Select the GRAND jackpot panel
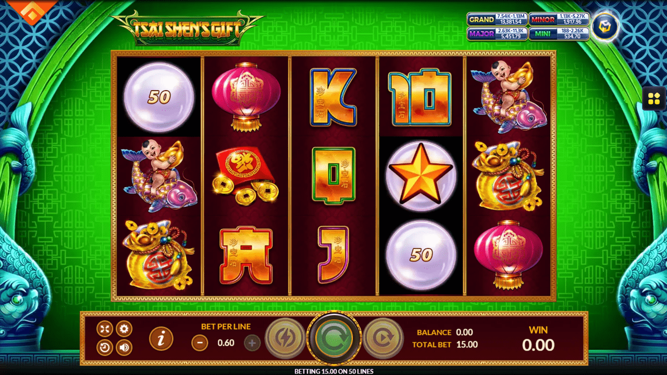The height and width of the screenshot is (375, 667). pos(498,19)
